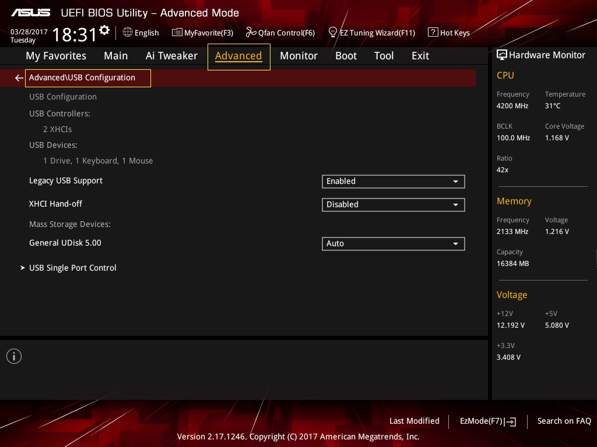Click the EzMode exit arrow icon
Image resolution: width=597 pixels, height=447 pixels.
click(x=510, y=421)
